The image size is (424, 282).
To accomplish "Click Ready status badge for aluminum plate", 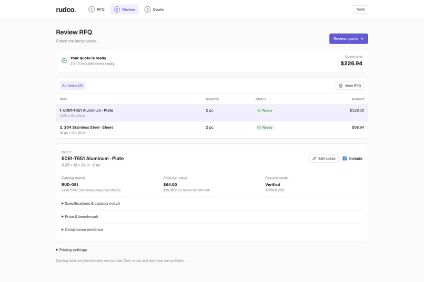I will tap(265, 110).
